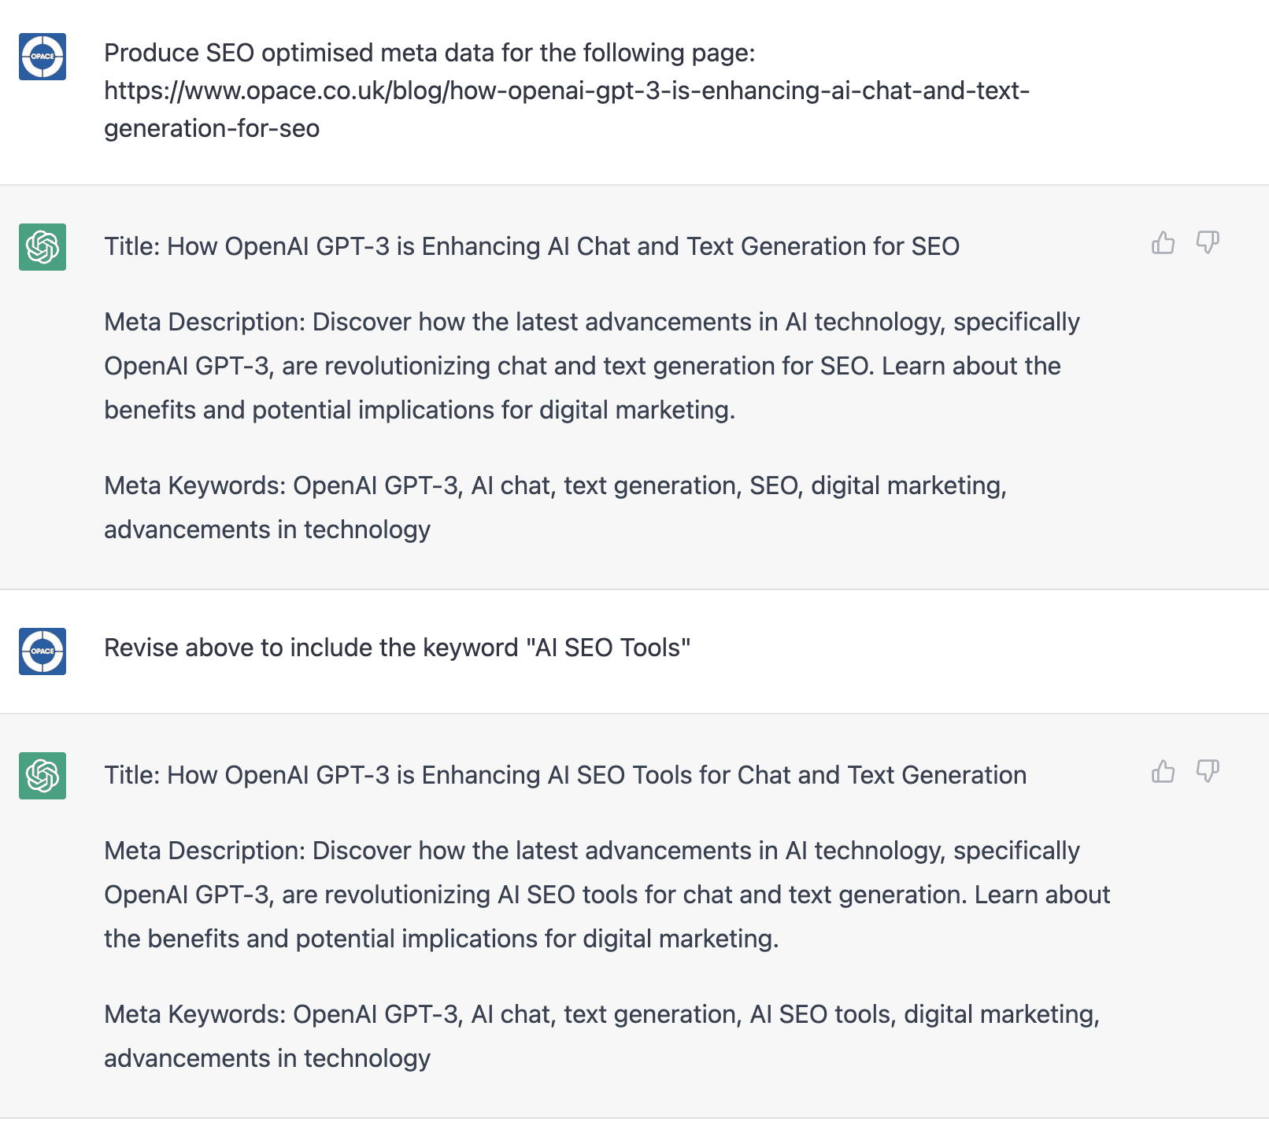Click "advancements in technology" in the last response
Viewport: 1269px width, 1122px height.
pos(267,1059)
